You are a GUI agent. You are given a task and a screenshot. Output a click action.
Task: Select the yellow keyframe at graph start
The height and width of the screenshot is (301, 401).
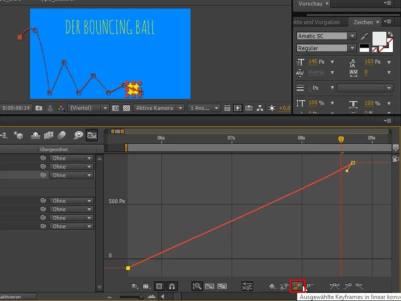(x=128, y=268)
